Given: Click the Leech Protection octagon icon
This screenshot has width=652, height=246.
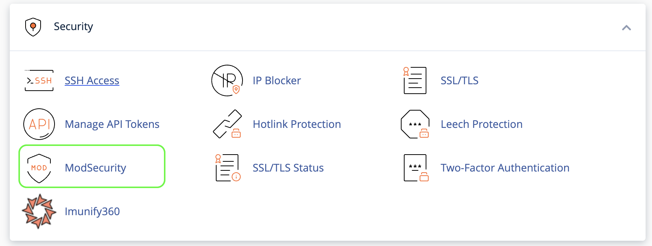Looking at the screenshot, I should tap(415, 124).
